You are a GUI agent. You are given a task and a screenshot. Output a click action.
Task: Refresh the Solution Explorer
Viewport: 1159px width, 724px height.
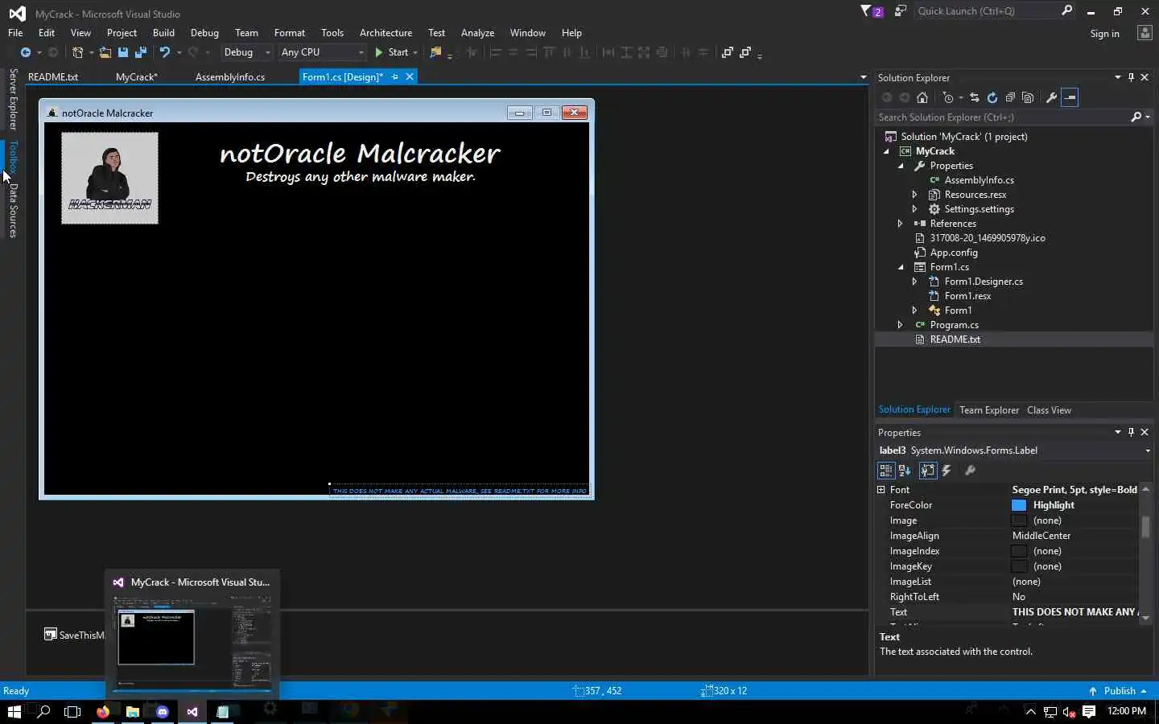click(992, 97)
